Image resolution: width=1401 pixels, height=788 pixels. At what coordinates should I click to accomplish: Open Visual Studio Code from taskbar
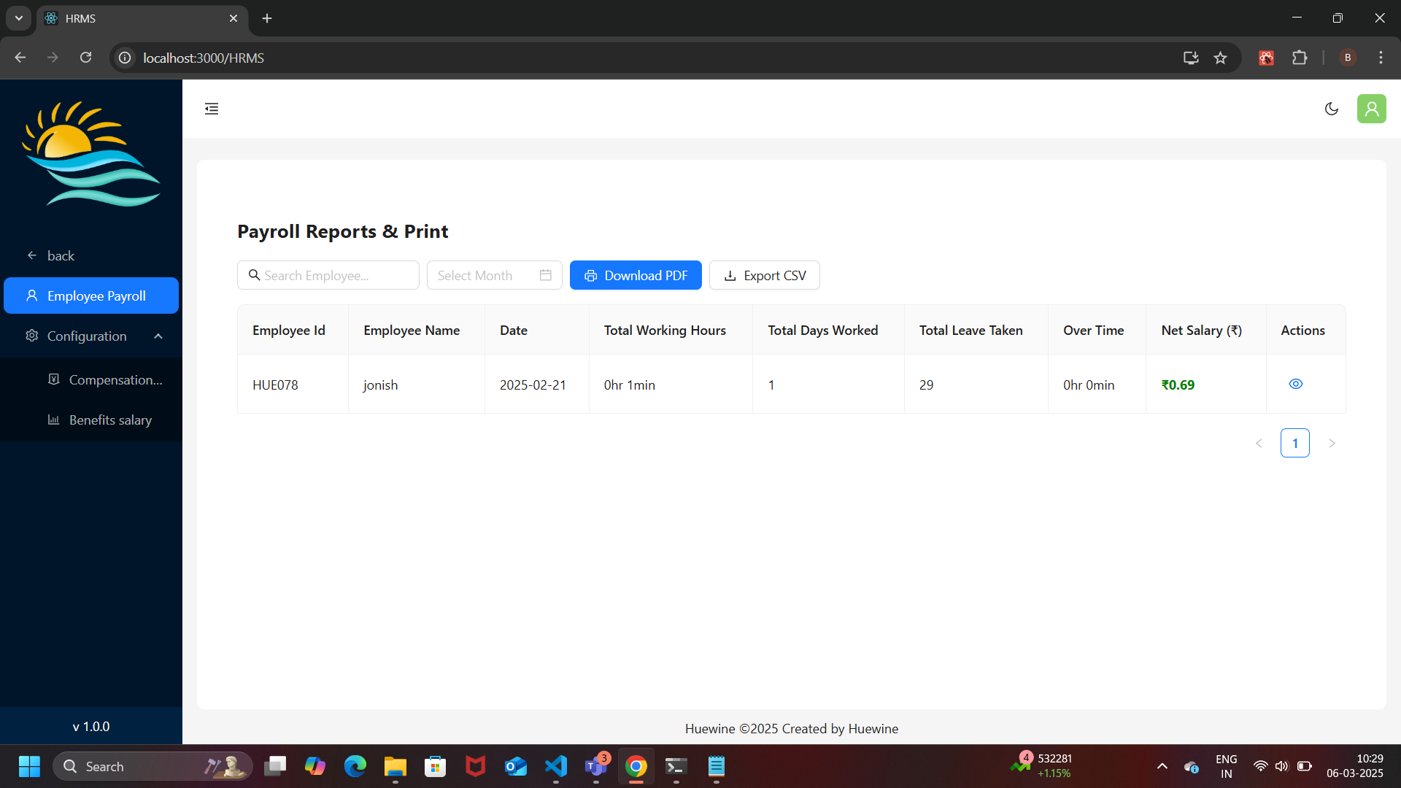[556, 766]
